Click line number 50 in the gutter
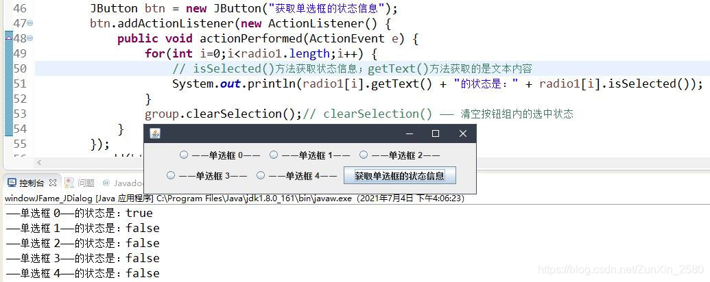Viewport: 710px width, 282px height. click(19, 68)
